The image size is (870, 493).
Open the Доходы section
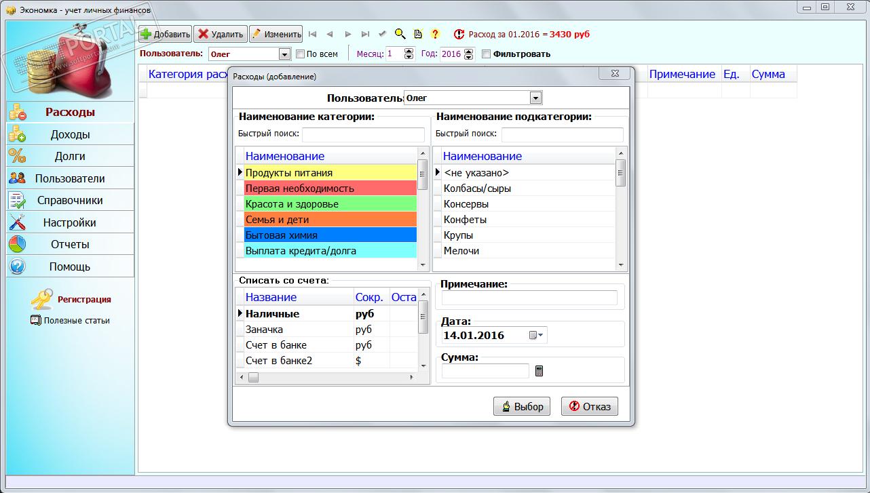(71, 134)
